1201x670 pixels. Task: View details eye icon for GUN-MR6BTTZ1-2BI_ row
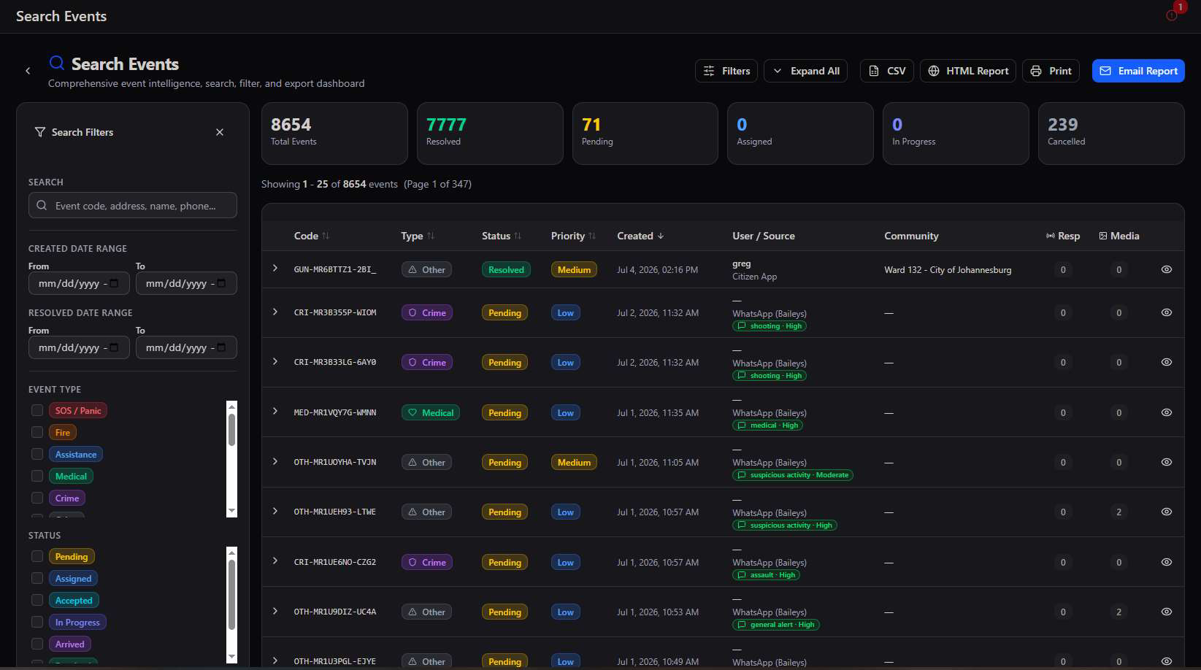pos(1167,269)
